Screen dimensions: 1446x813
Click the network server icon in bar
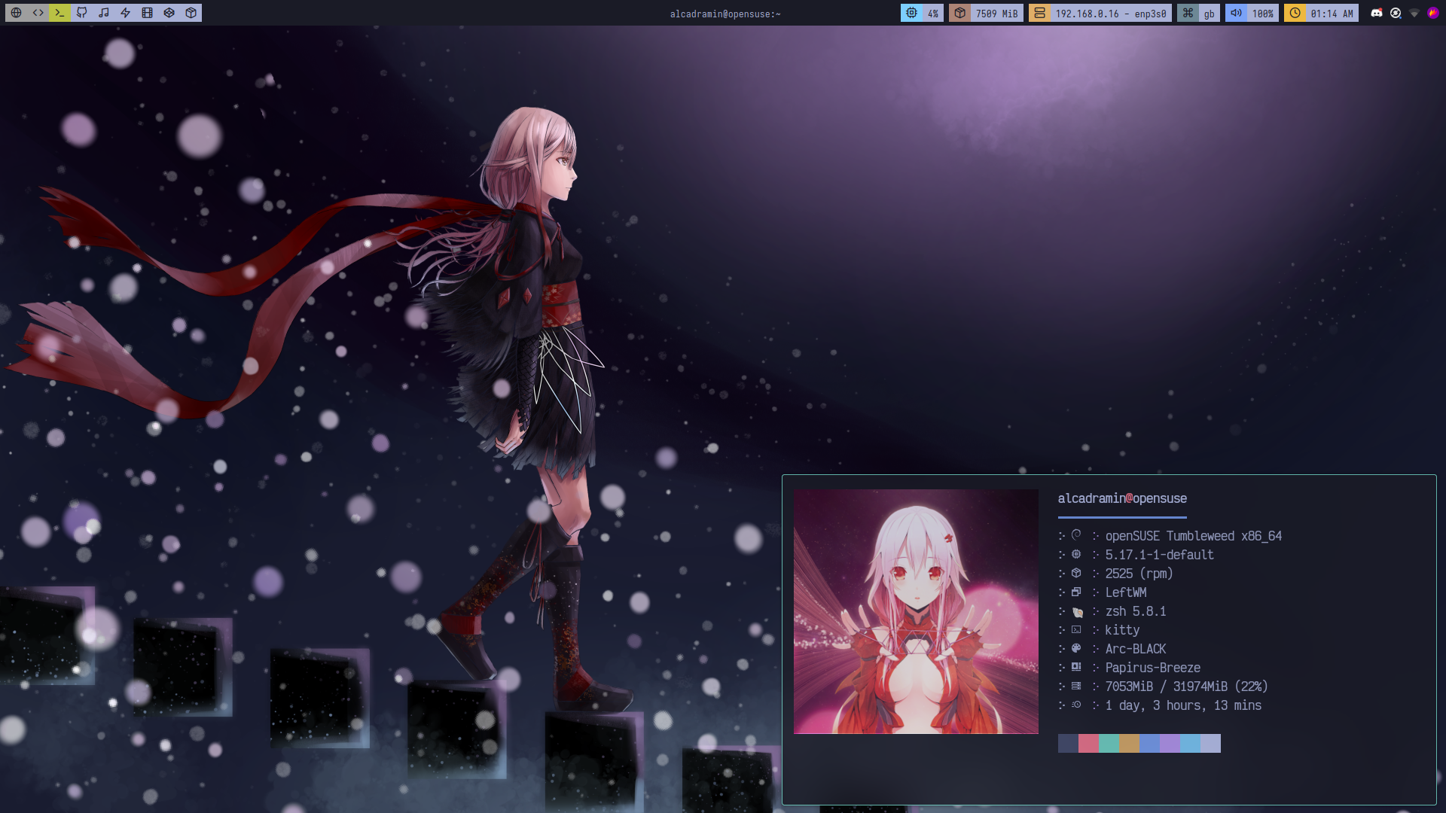[x=1039, y=13]
